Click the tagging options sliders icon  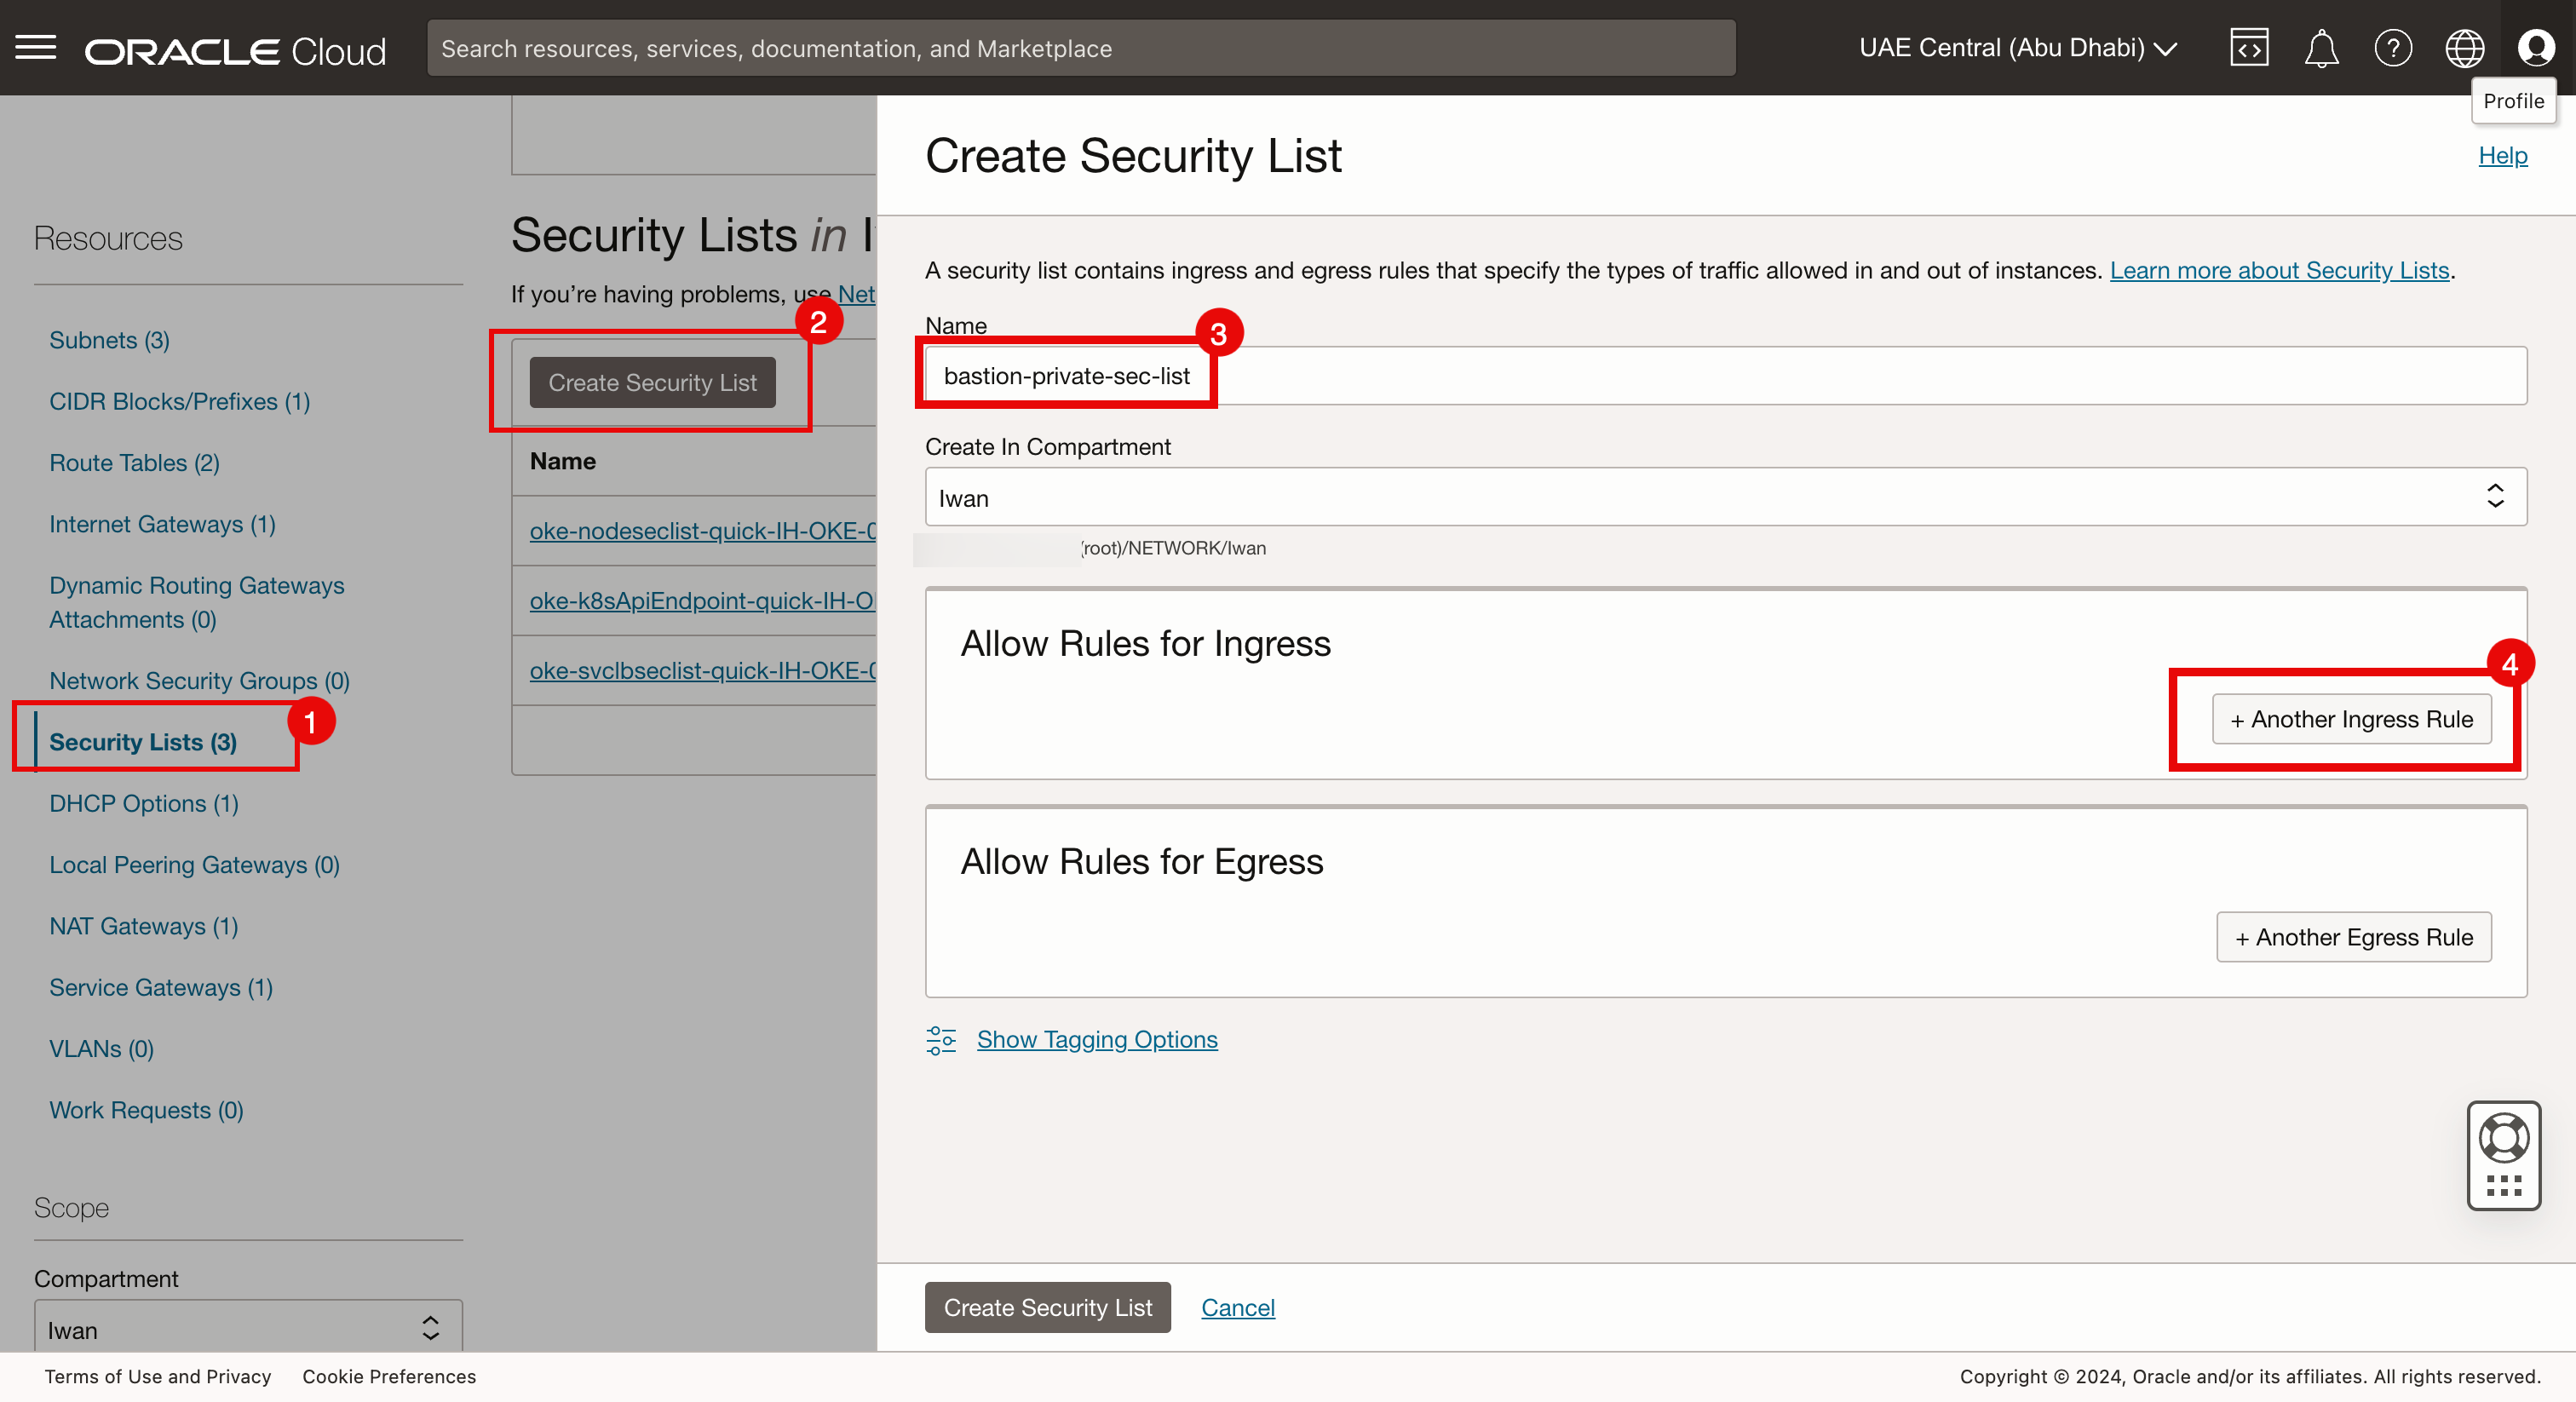[941, 1040]
